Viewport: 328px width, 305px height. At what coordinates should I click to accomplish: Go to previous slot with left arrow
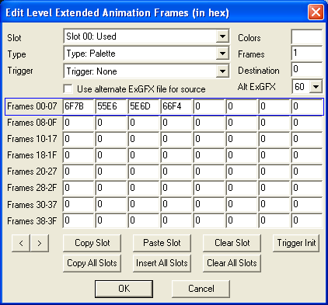(x=21, y=243)
